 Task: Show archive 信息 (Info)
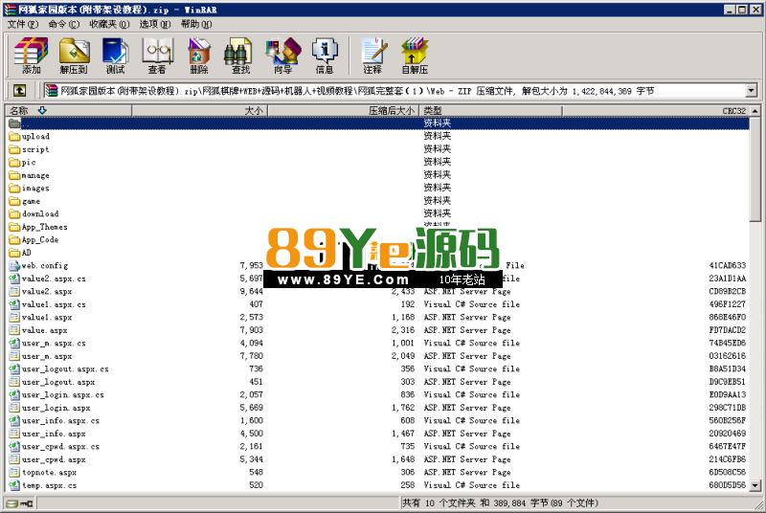pos(325,56)
